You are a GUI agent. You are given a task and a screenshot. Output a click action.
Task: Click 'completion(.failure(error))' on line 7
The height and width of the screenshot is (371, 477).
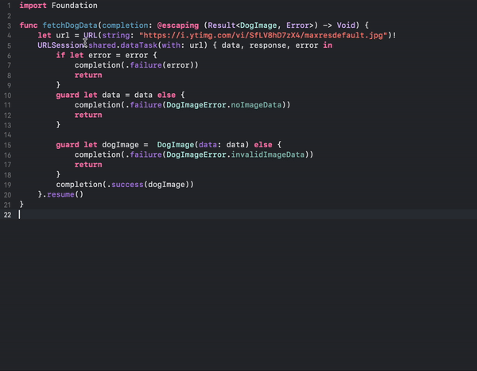point(136,65)
